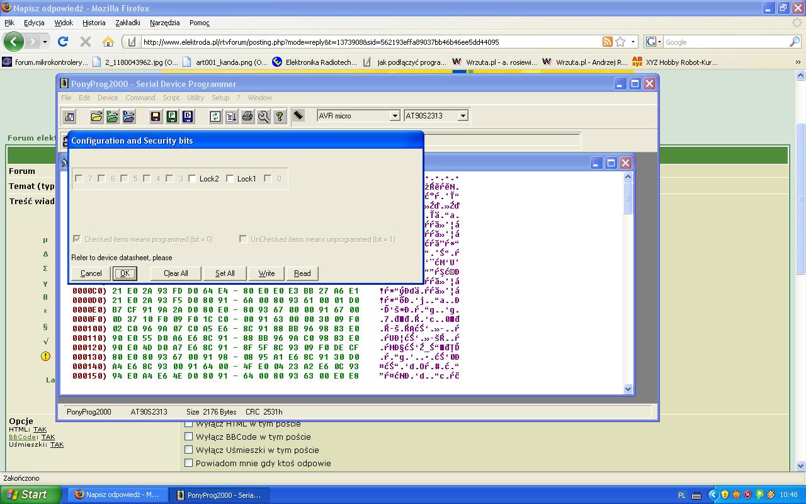Open help using the yellow question mark icon
The height and width of the screenshot is (504, 806).
tap(280, 117)
